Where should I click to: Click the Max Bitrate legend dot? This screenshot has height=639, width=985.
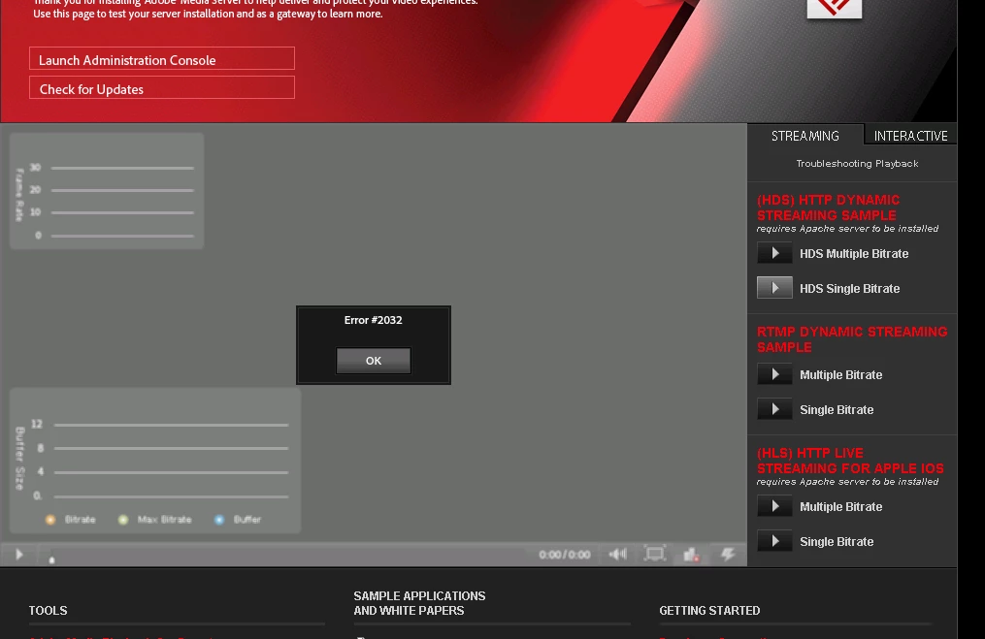[x=123, y=520]
